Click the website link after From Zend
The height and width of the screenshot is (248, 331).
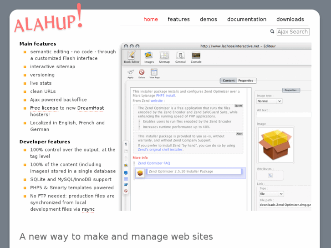(157, 101)
